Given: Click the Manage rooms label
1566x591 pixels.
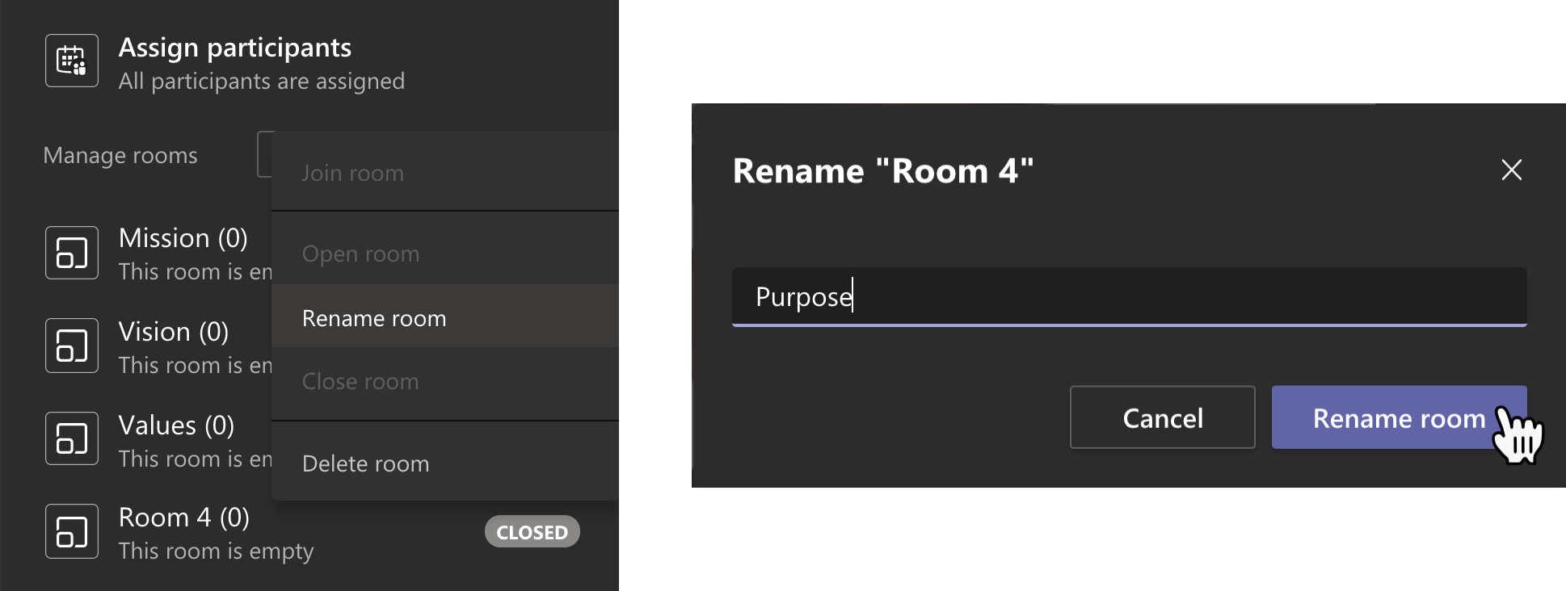Looking at the screenshot, I should point(120,155).
